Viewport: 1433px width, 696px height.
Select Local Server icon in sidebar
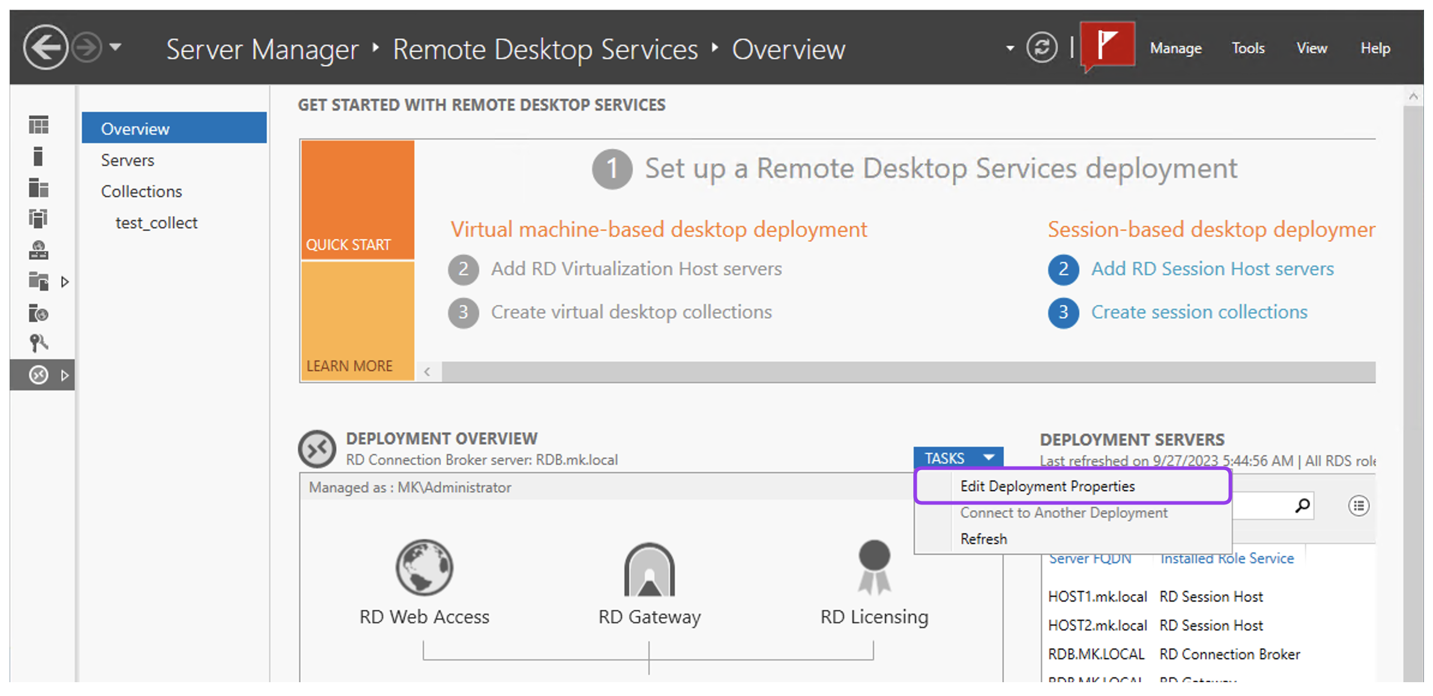38,157
